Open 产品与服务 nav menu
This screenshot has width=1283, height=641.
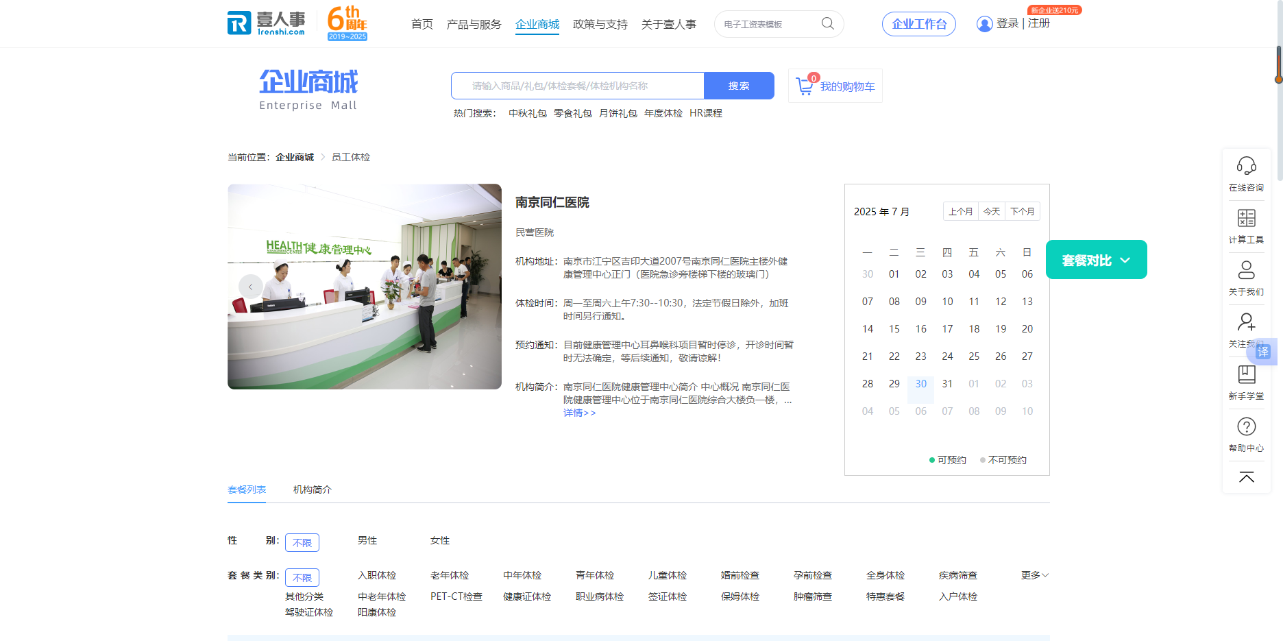point(474,24)
